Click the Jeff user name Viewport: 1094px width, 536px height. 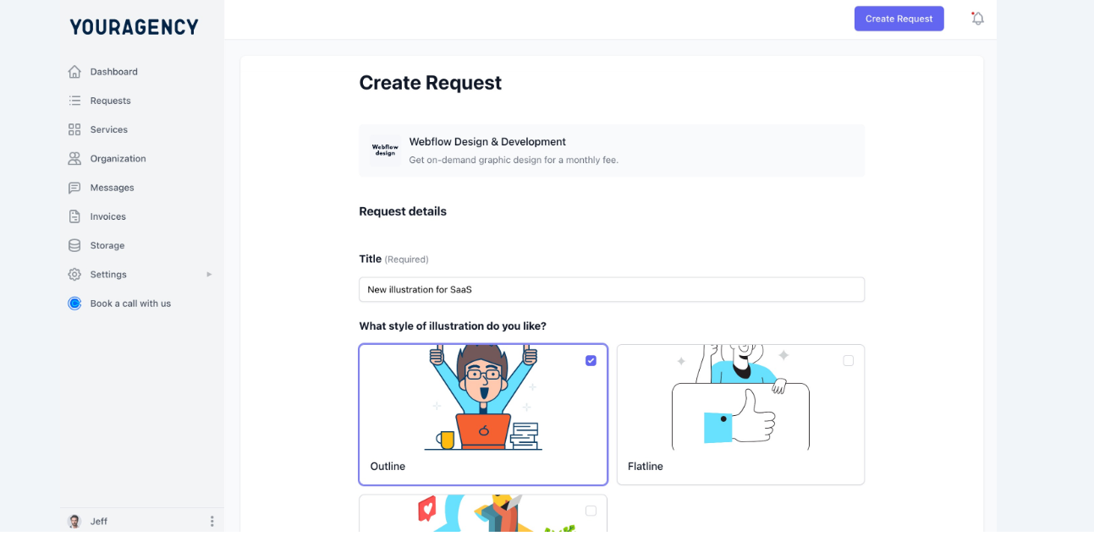click(x=99, y=522)
